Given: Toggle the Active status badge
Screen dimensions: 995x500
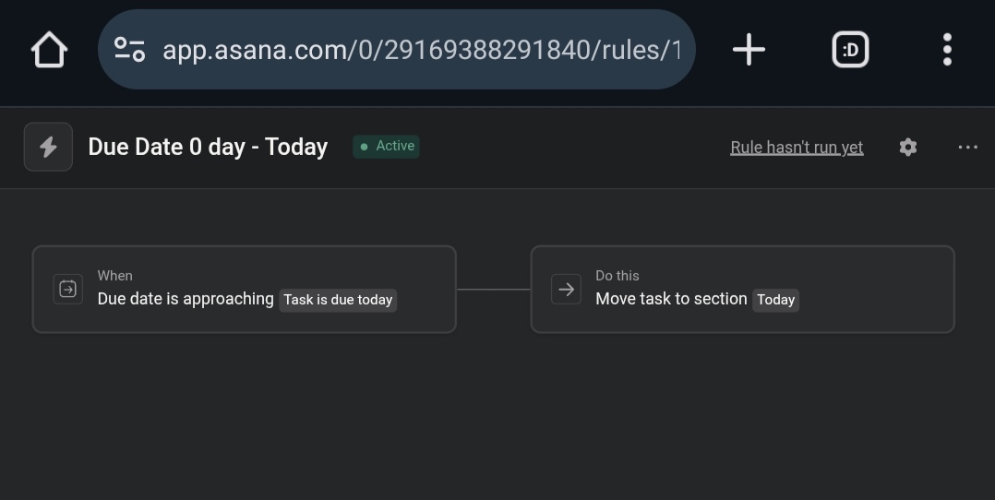Looking at the screenshot, I should [386, 147].
